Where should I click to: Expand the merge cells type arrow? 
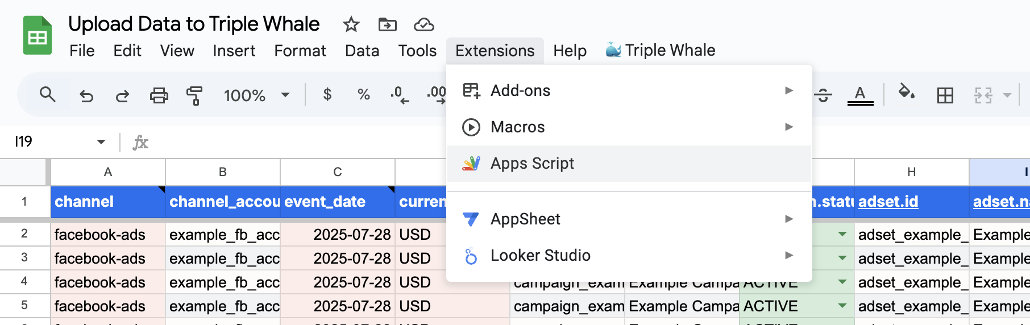[x=1007, y=95]
